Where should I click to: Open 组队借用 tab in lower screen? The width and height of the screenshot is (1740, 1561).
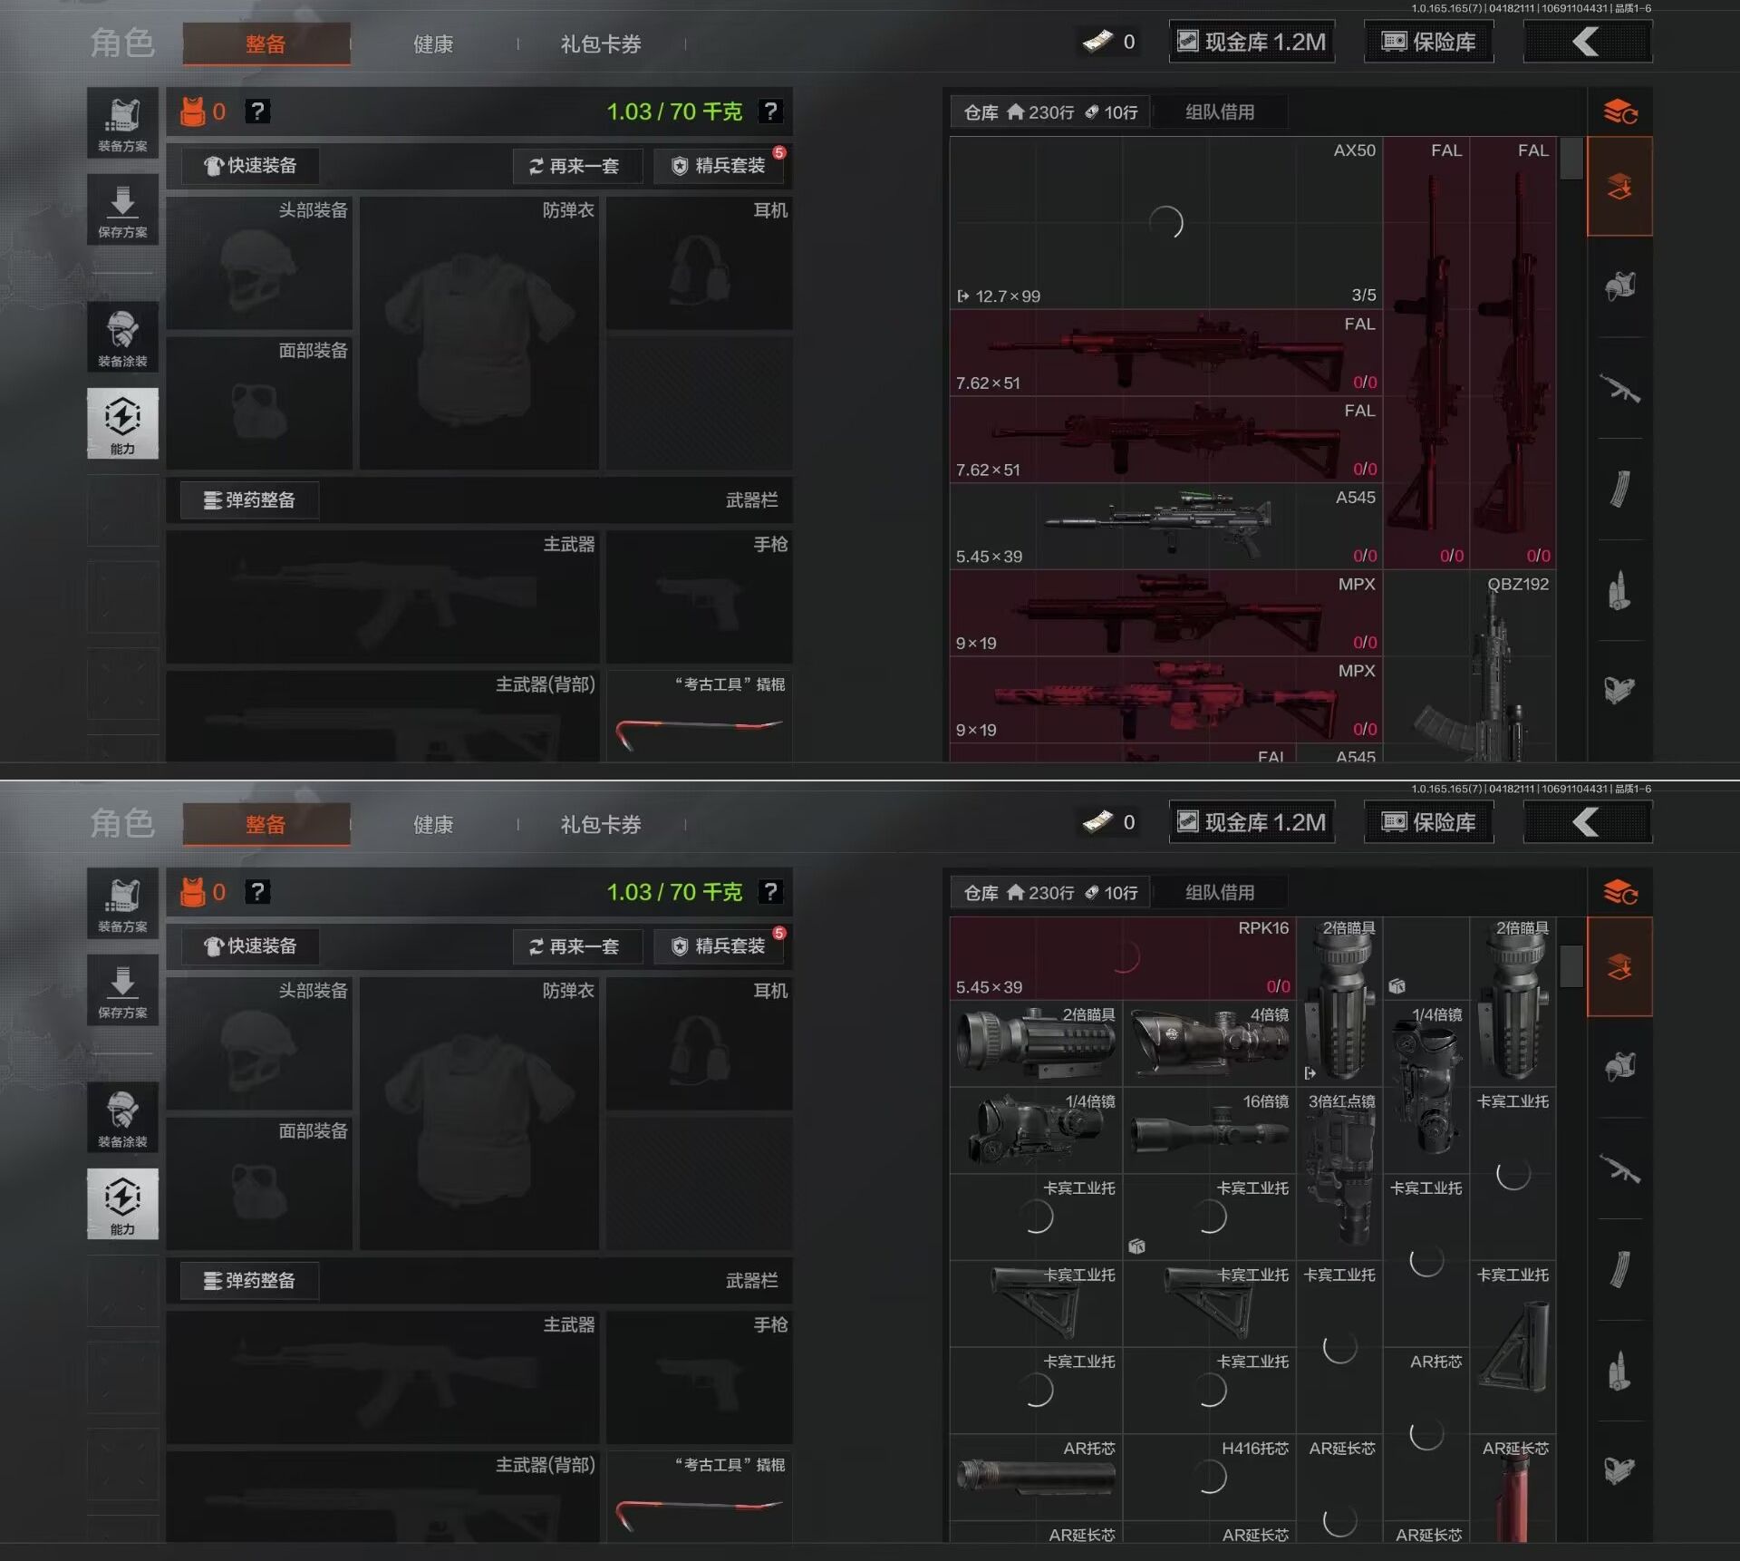point(1219,893)
